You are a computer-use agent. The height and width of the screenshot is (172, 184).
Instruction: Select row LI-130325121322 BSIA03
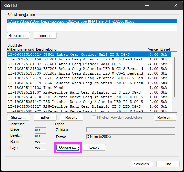coord(89,69)
